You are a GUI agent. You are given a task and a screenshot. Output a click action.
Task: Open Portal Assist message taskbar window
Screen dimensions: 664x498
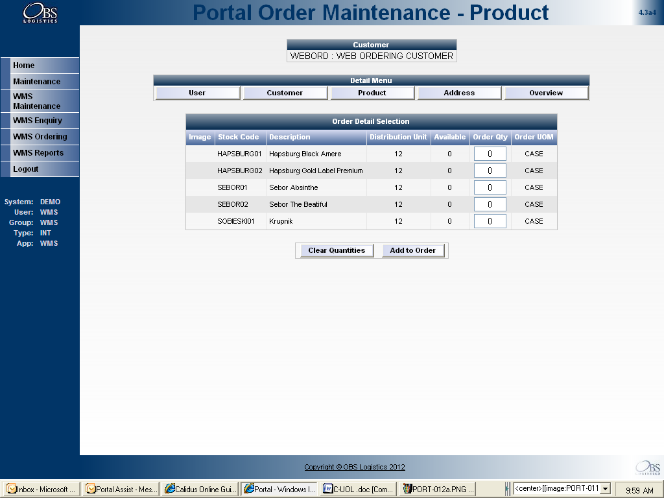tap(121, 489)
